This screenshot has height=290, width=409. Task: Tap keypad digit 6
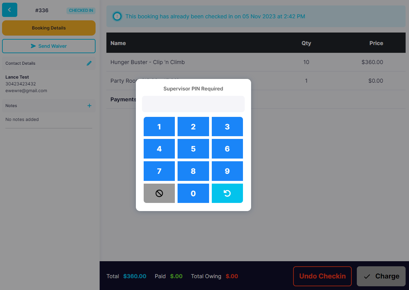227,149
